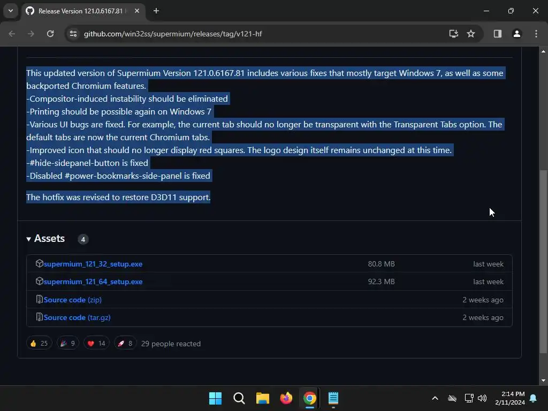Open the volume control tray icon
548x411 pixels.
482,398
